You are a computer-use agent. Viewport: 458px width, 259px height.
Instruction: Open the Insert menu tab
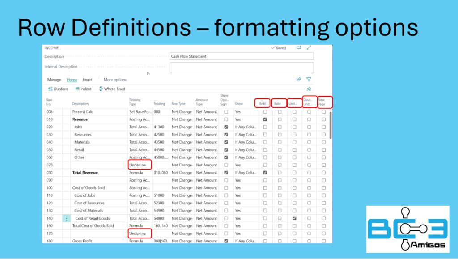pyautogui.click(x=88, y=80)
